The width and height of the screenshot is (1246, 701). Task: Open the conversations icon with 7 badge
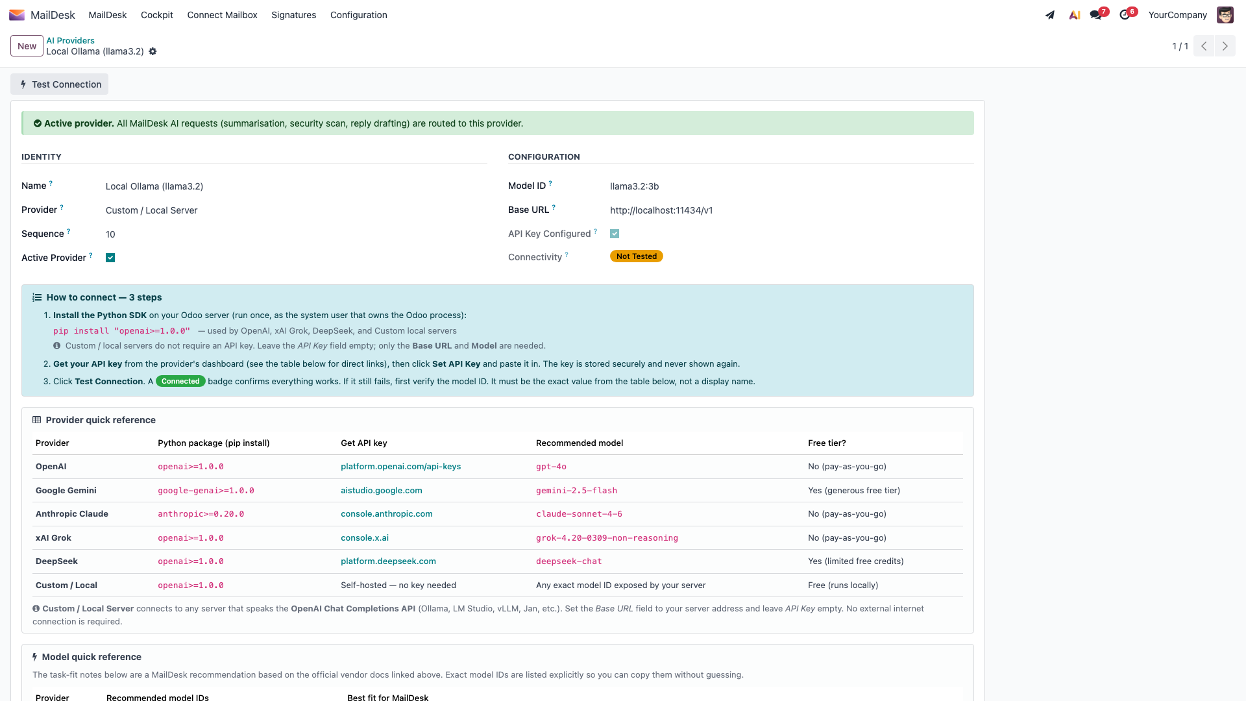[x=1096, y=15]
